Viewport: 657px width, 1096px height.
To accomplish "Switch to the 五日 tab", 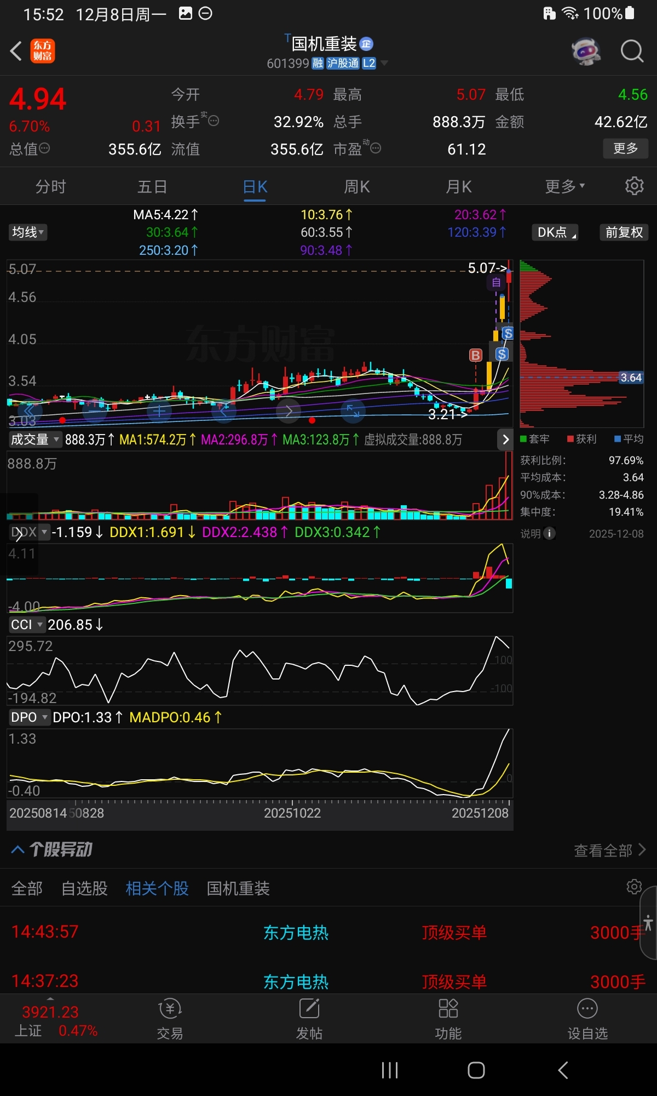I will pos(152,187).
